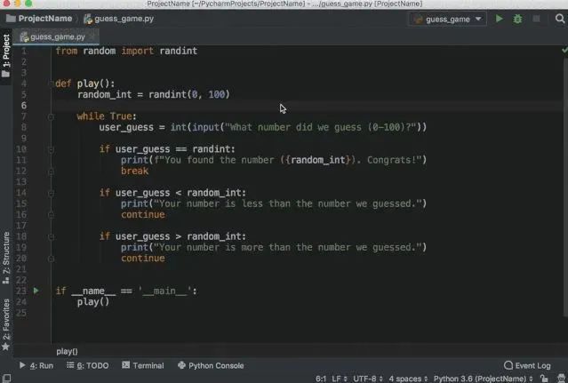The width and height of the screenshot is (568, 383).
Task: Collapse fold at if user_guess < random_int
Action: pyautogui.click(x=51, y=193)
